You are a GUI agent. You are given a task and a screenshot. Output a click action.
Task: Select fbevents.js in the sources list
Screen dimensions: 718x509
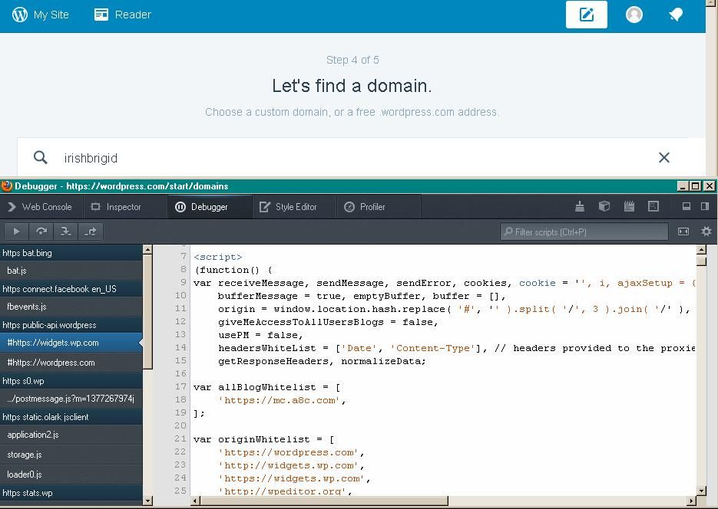coord(27,307)
